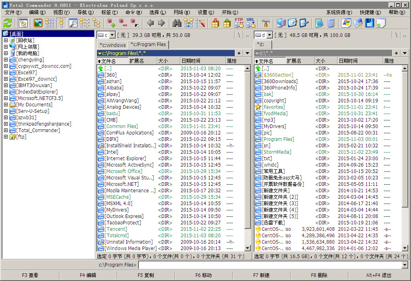Click the blue floppy disk toolbar icon
The image size is (411, 281).
369,23
